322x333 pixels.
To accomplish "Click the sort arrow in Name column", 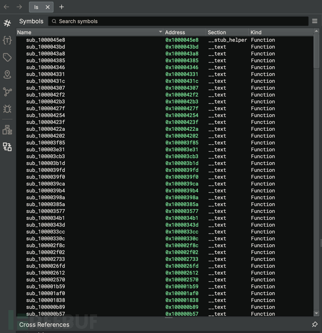I will [160, 32].
